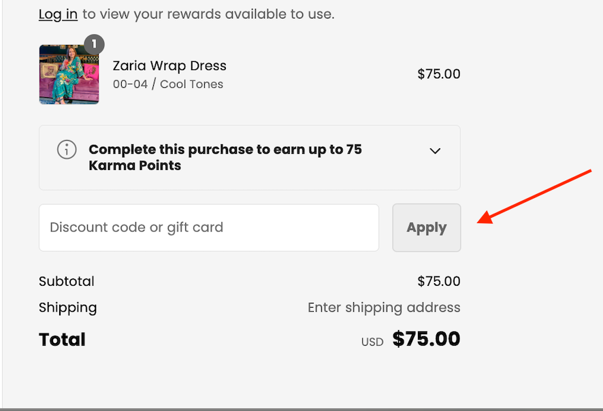Viewport: 603px width, 411px height.
Task: Click the info icon beside Karma Points message
Action: coord(67,150)
